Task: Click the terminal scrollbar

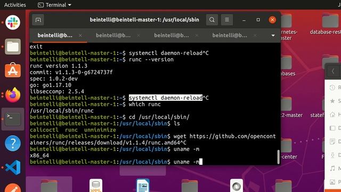Action: tap(278, 157)
